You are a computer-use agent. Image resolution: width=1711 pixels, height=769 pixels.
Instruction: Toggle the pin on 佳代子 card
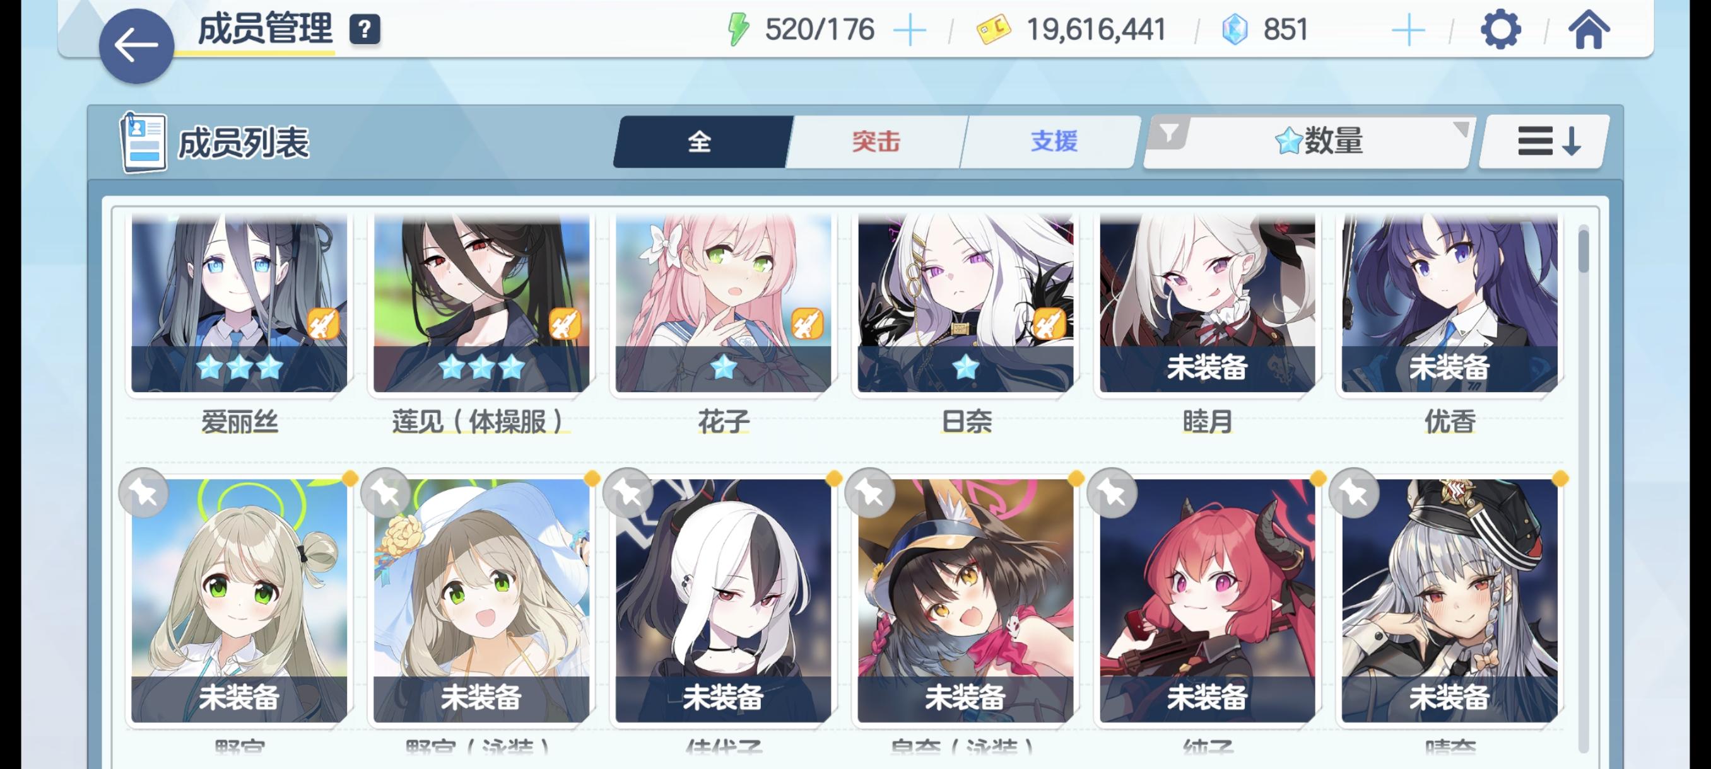point(628,493)
